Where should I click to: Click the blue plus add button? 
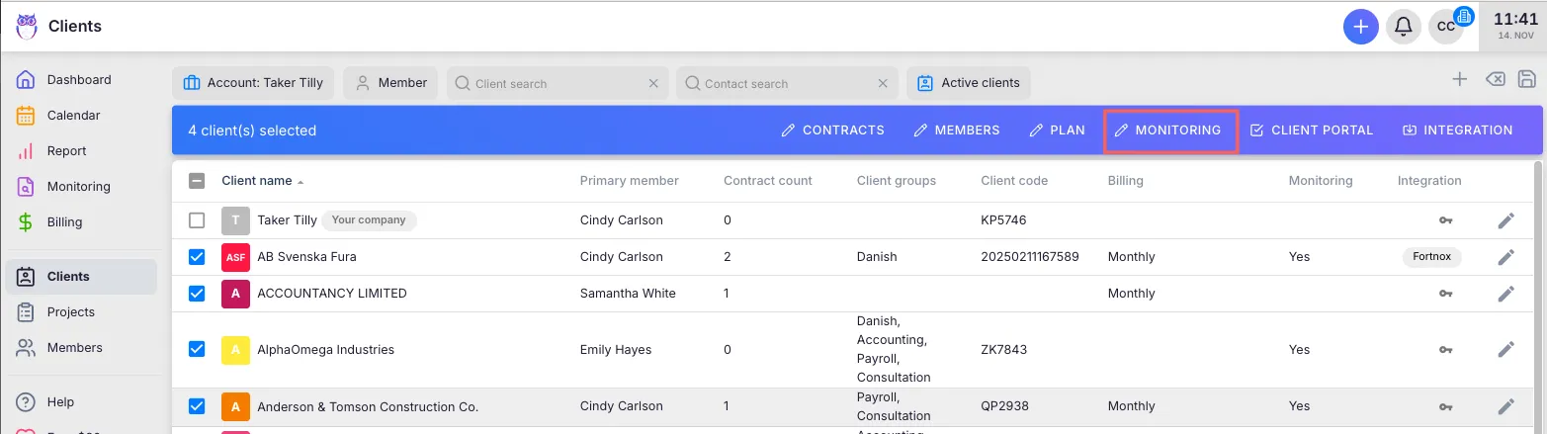coord(1360,27)
